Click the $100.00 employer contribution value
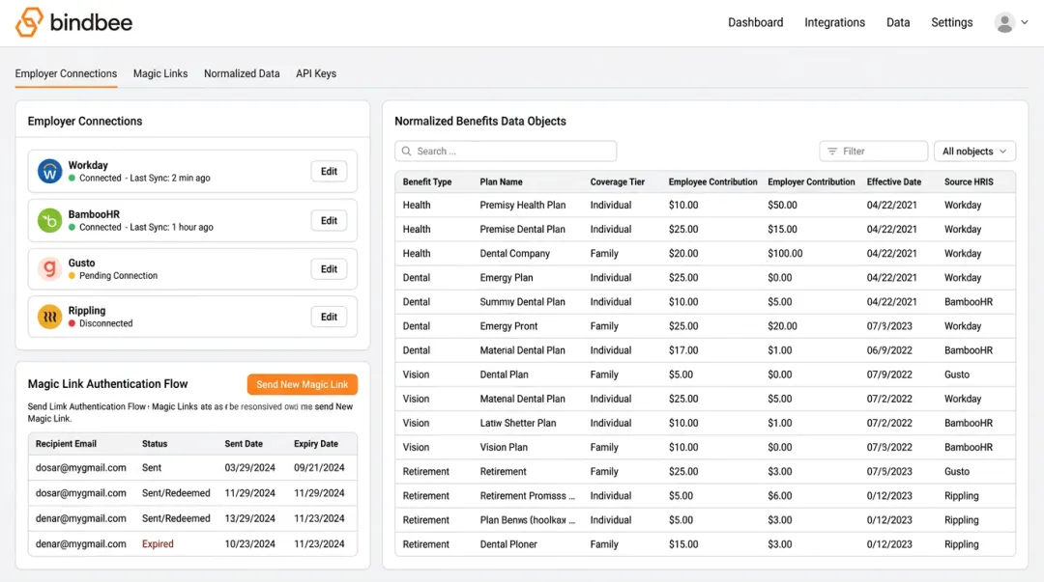Image resolution: width=1044 pixels, height=582 pixels. coord(785,254)
